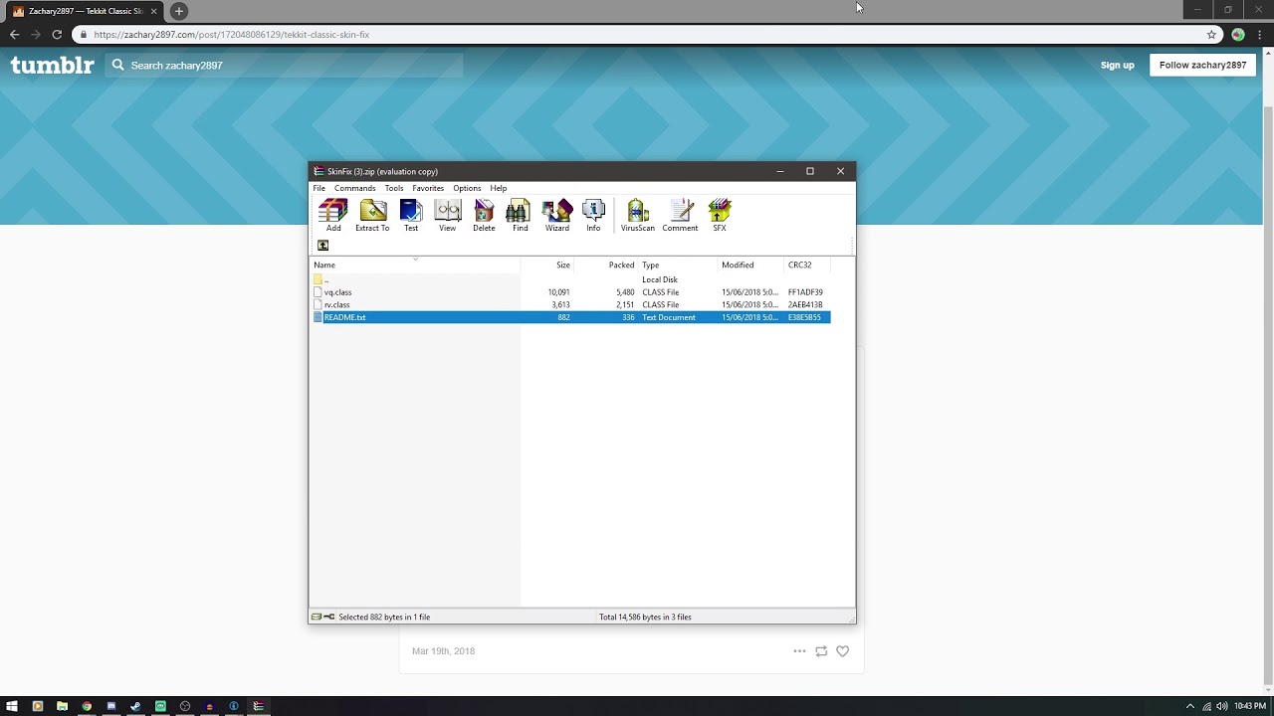This screenshot has height=716, width=1274.
Task: Sort by the Type column header
Action: [678, 265]
